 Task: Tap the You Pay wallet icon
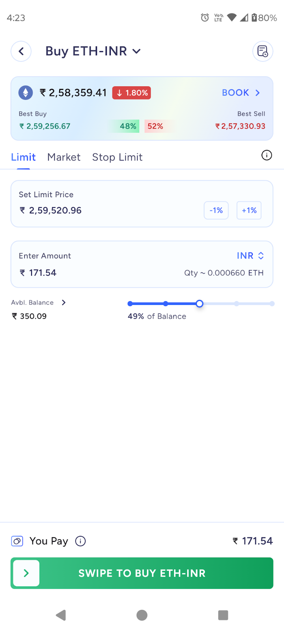[17, 541]
